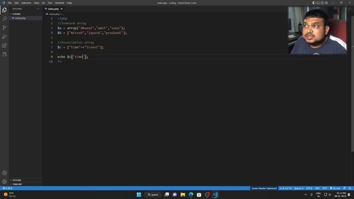Viewport: 354px width, 199px height.
Task: Open the weather widget in the taskbar
Action: click(x=9, y=195)
